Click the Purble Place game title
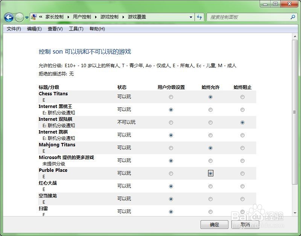Screen dimensions: 301x236 point(53,170)
